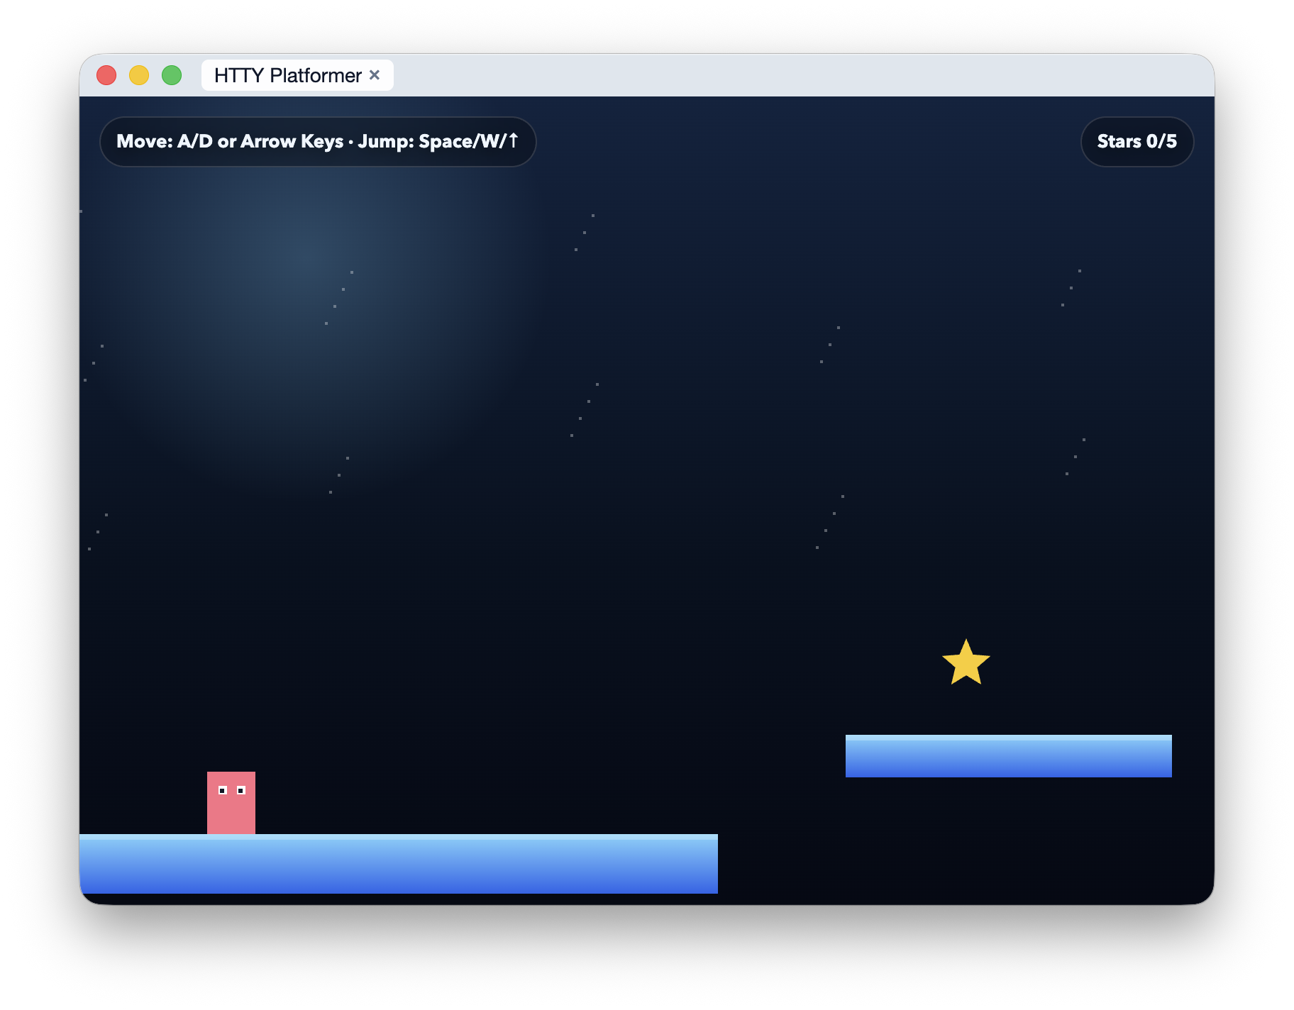Screen dimensions: 1294x1010
Task: Click the yellow star collectible
Action: coord(966,662)
